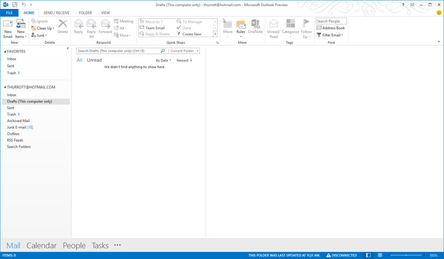
Task: Click the search magnifier icon
Action: point(163,51)
